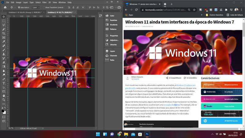The width and height of the screenshot is (245, 138).
Task: Open the Channels panel
Action: click(x=113, y=56)
